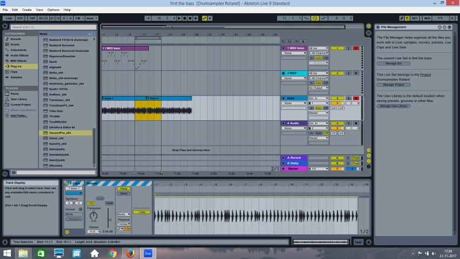This screenshot has height=259, width=460.
Task: Click the Manage Set button
Action: 393,63
